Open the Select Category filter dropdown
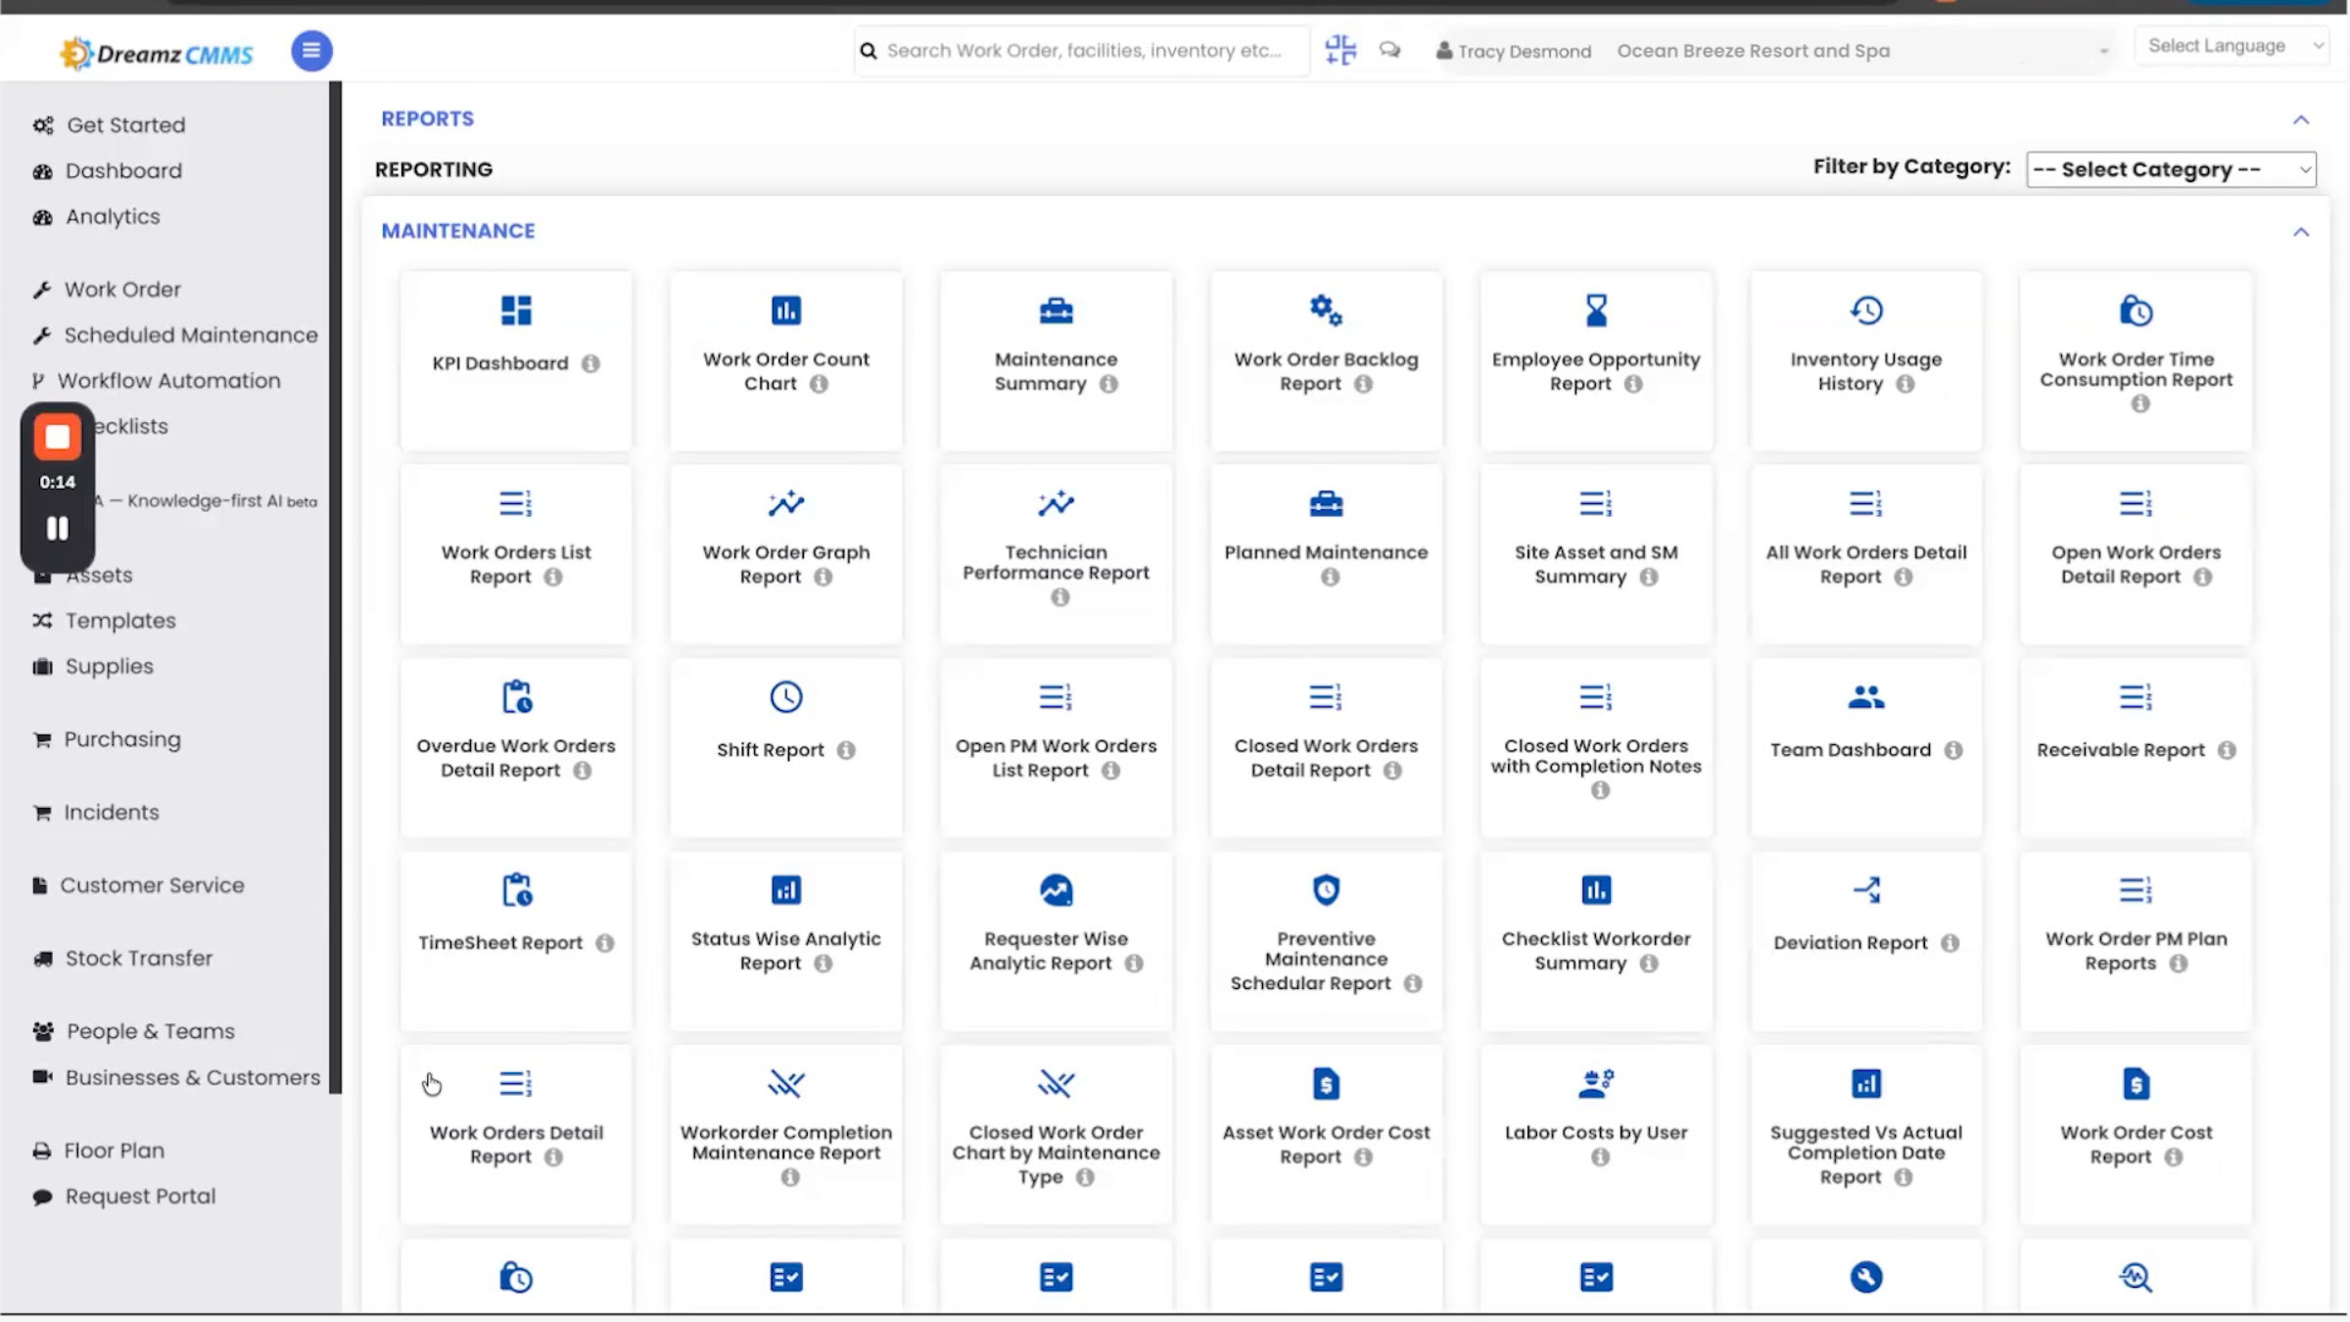This screenshot has height=1322, width=2350. point(2171,169)
